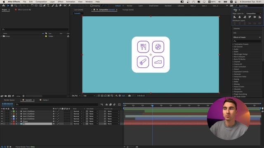Select the Roto Brush tool
Screen dimensions: 264x148
(x=65, y=5)
